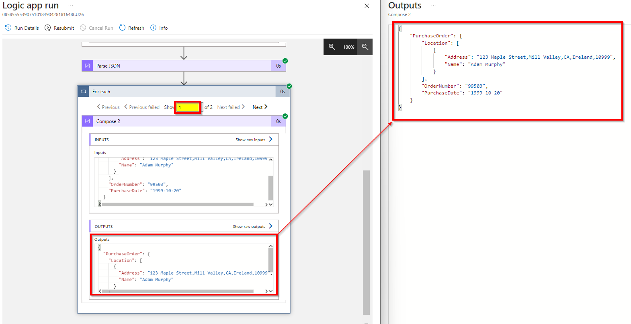Click Cancel Run
631x324 pixels.
click(x=97, y=28)
